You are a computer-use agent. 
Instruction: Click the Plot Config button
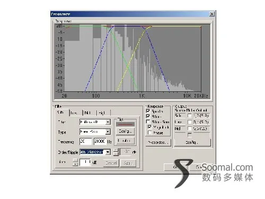(x=125, y=132)
